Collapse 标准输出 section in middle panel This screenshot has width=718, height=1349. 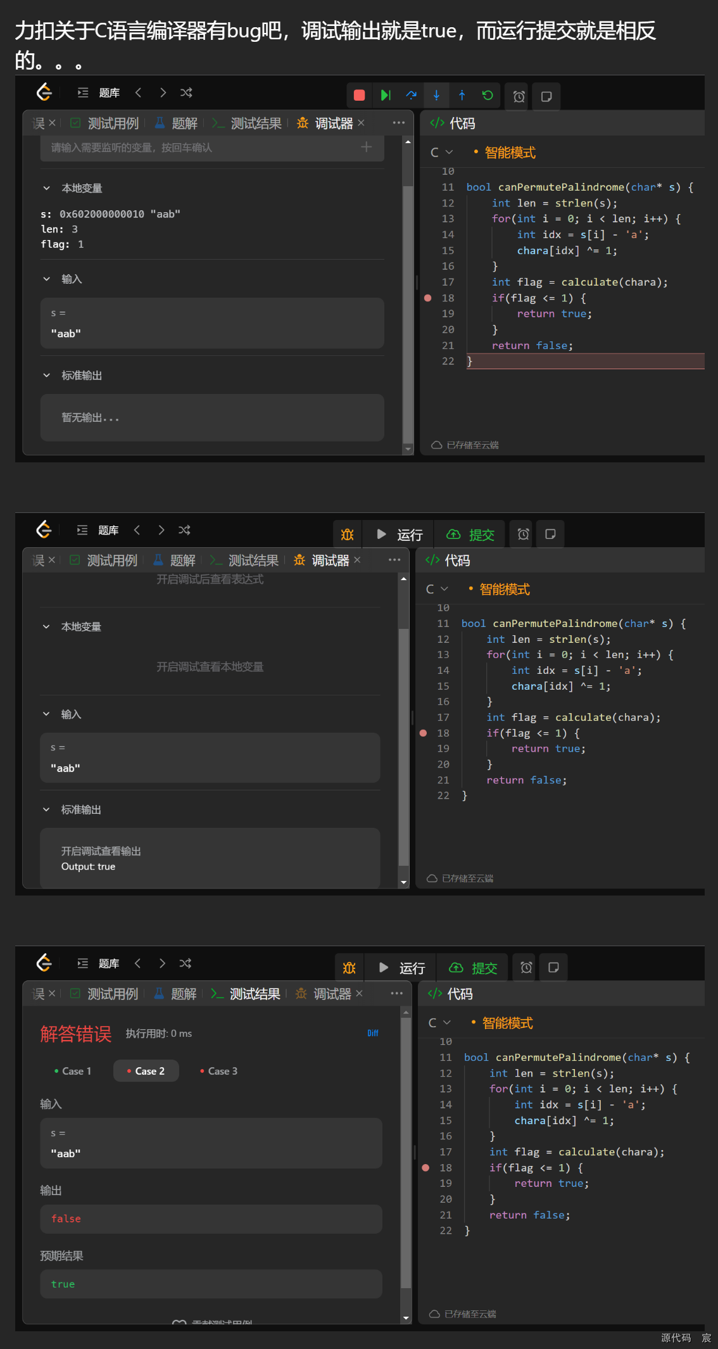(x=46, y=809)
